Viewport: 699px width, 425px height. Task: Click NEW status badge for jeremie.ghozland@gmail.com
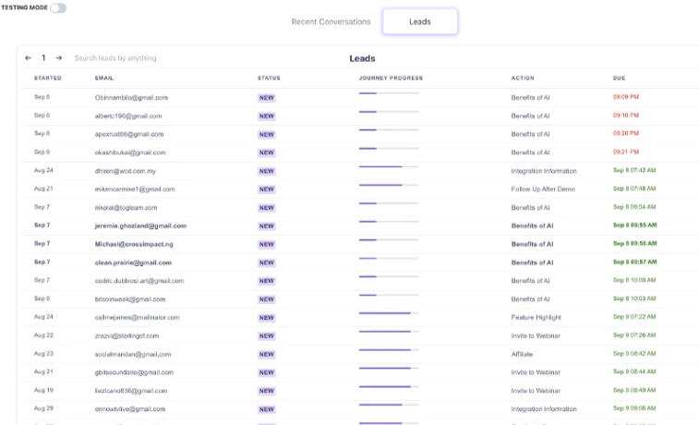[x=267, y=225]
